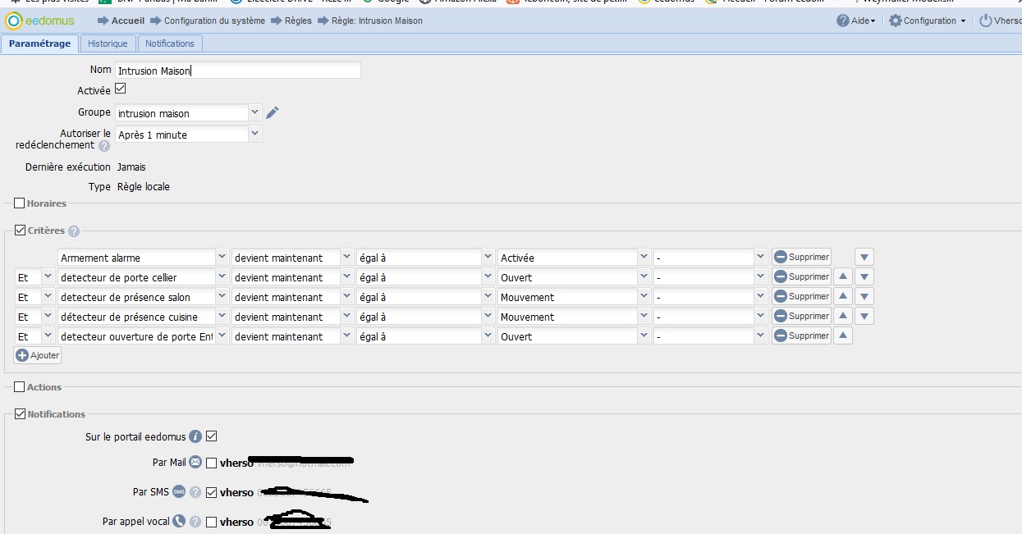Click the 'Jamais' dernière exécution value

pos(131,167)
